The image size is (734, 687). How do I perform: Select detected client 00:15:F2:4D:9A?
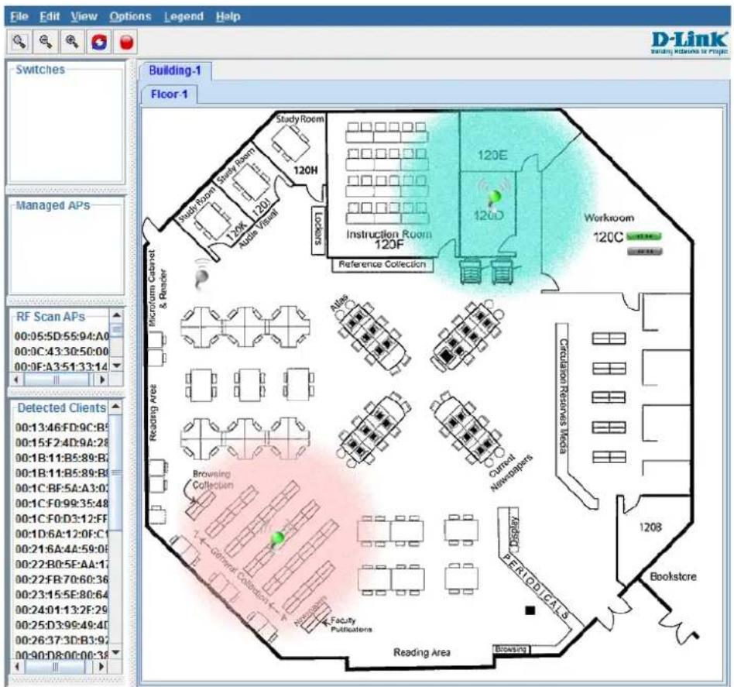[x=62, y=442]
